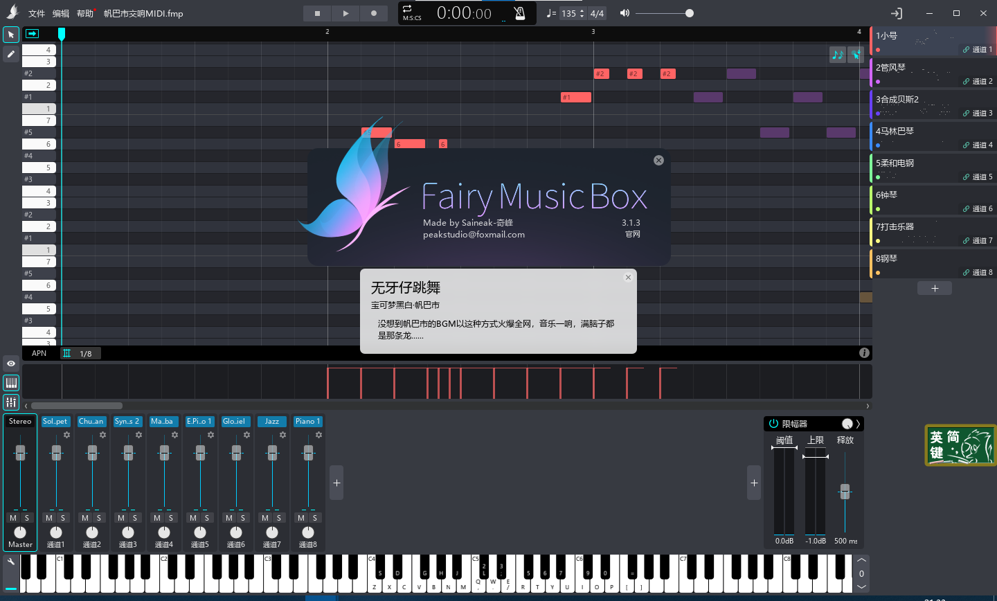Image resolution: width=997 pixels, height=601 pixels.
Task: Click the APN label in the editor bar
Action: click(x=39, y=353)
